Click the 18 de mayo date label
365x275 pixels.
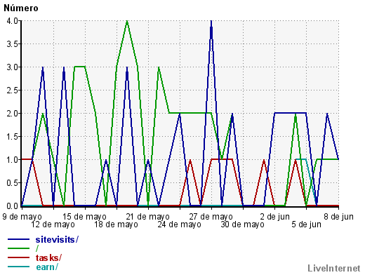pos(116,224)
